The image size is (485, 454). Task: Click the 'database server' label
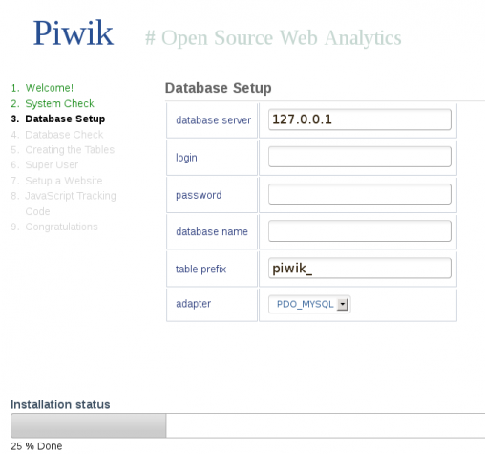point(213,120)
